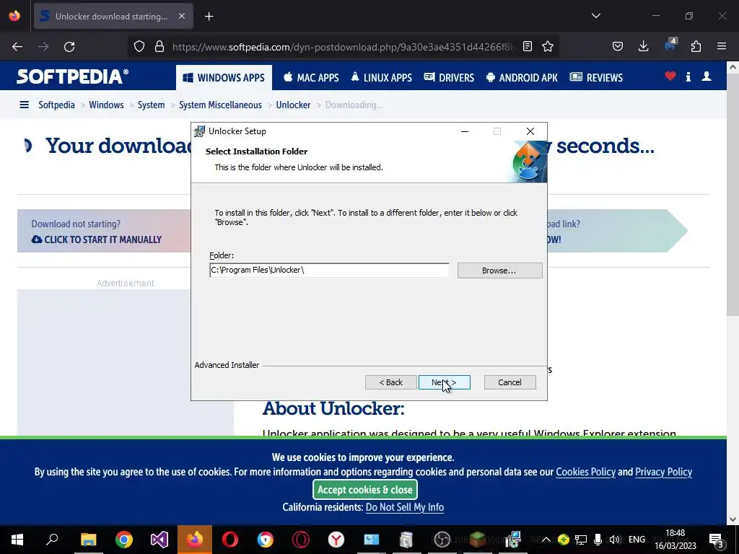The image size is (739, 554).
Task: Click the volume speaker icon
Action: [x=615, y=540]
